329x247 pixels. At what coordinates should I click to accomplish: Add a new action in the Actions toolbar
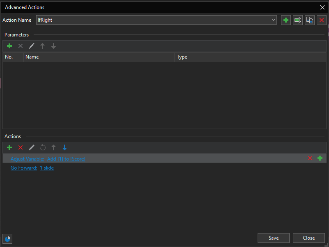pyautogui.click(x=9, y=147)
